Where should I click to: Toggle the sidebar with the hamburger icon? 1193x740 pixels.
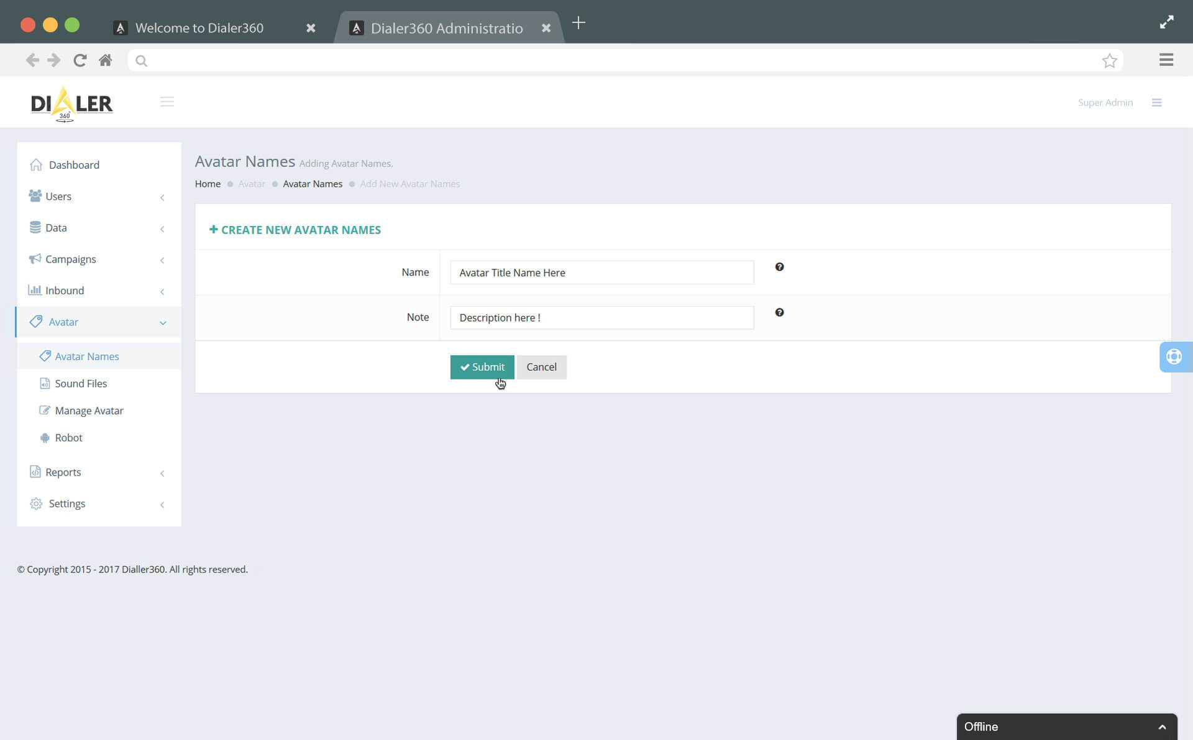(167, 101)
